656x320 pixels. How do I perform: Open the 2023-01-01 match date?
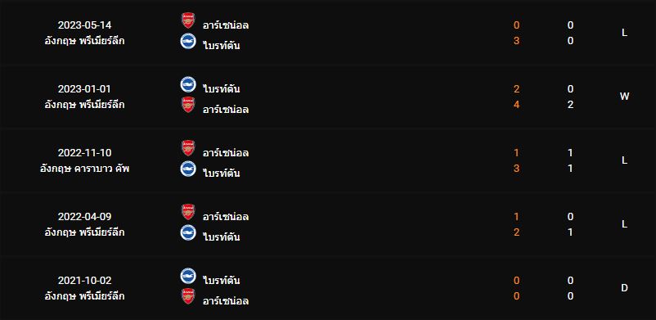click(84, 89)
